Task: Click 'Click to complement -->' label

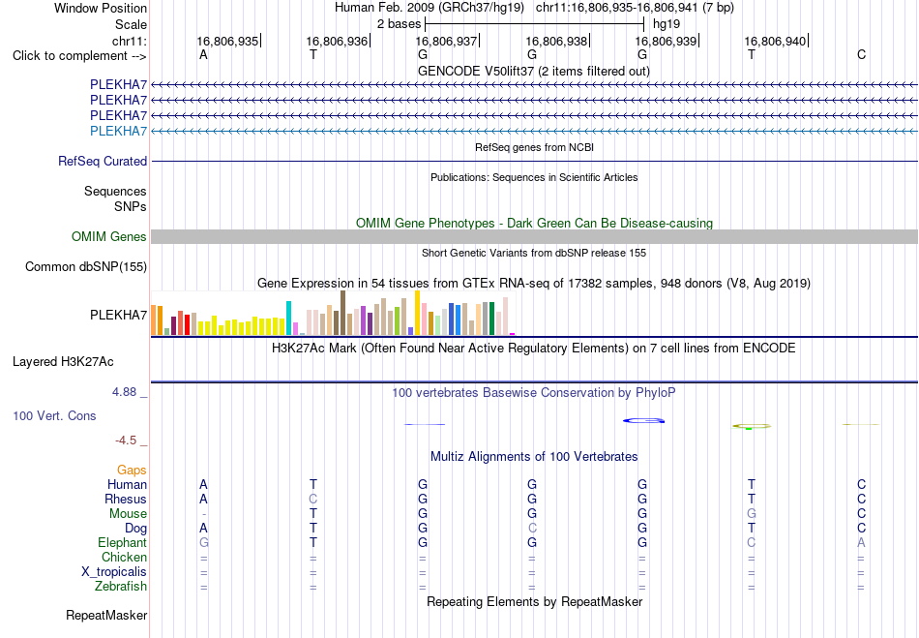Action: pos(79,56)
